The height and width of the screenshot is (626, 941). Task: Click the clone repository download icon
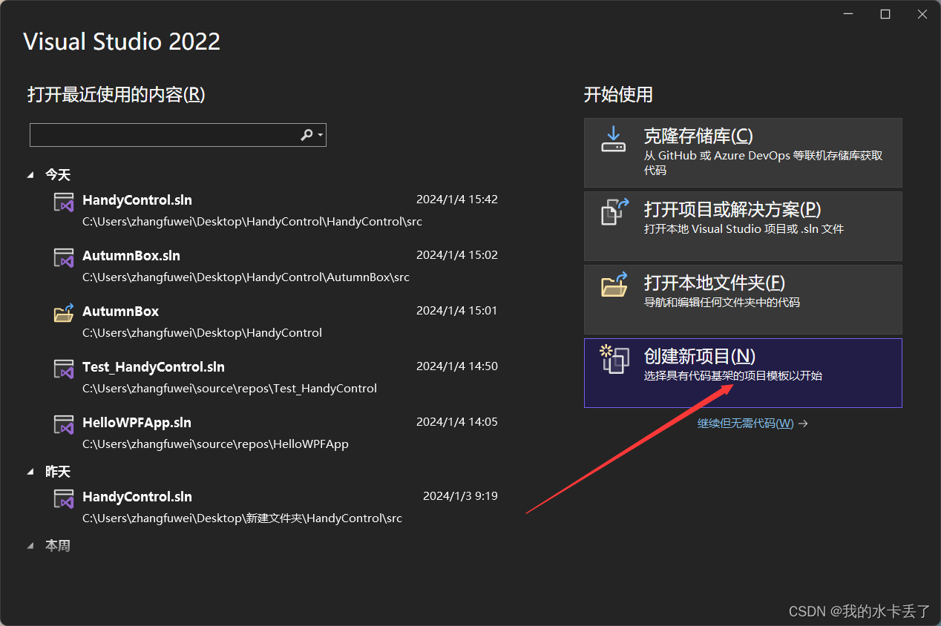613,139
